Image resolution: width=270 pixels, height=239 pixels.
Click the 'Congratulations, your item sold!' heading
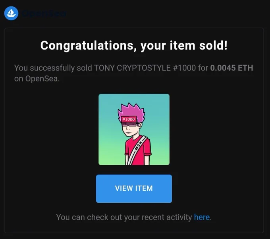pyautogui.click(x=134, y=46)
